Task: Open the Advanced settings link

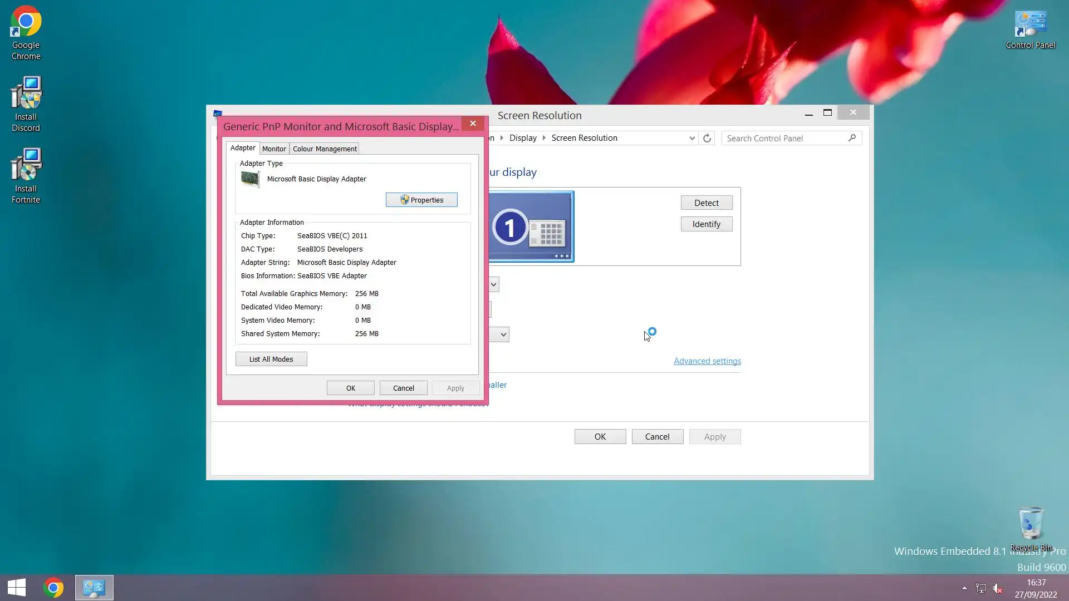Action: 707,361
